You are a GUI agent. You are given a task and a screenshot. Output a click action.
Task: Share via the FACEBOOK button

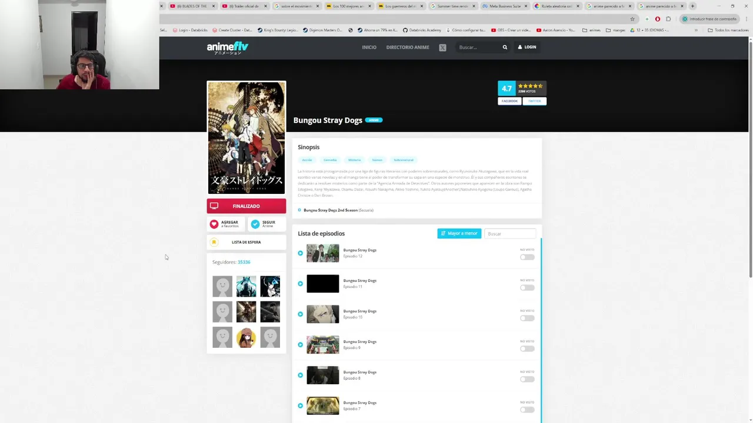click(x=509, y=101)
